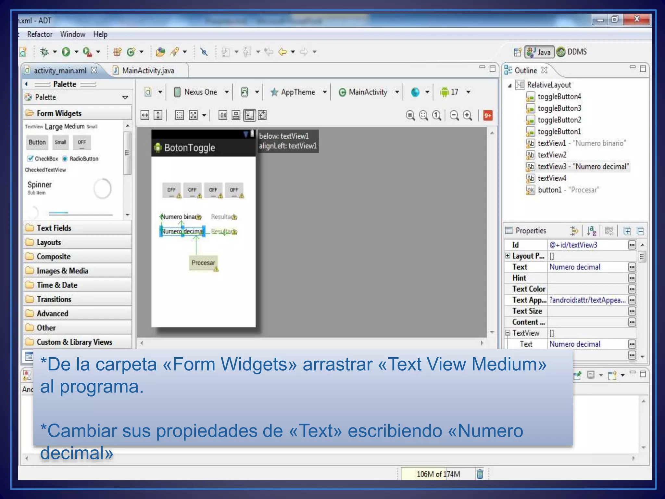This screenshot has height=499, width=665.
Task: Run the application with green play icon
Action: click(66, 52)
